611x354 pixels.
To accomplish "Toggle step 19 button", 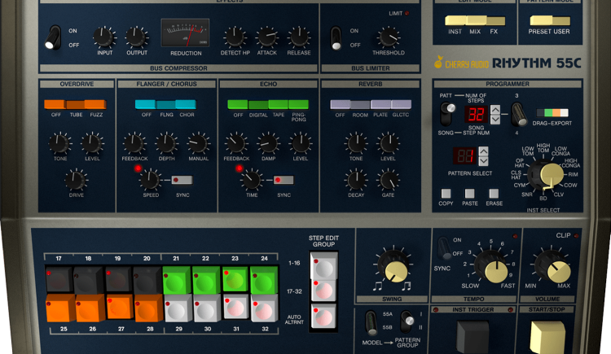I will 118,280.
